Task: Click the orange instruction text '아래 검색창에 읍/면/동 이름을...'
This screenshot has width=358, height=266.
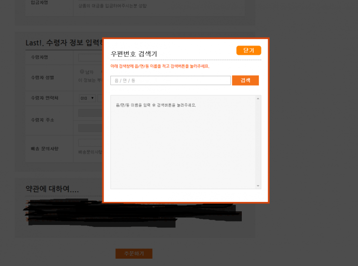Action: click(x=160, y=66)
